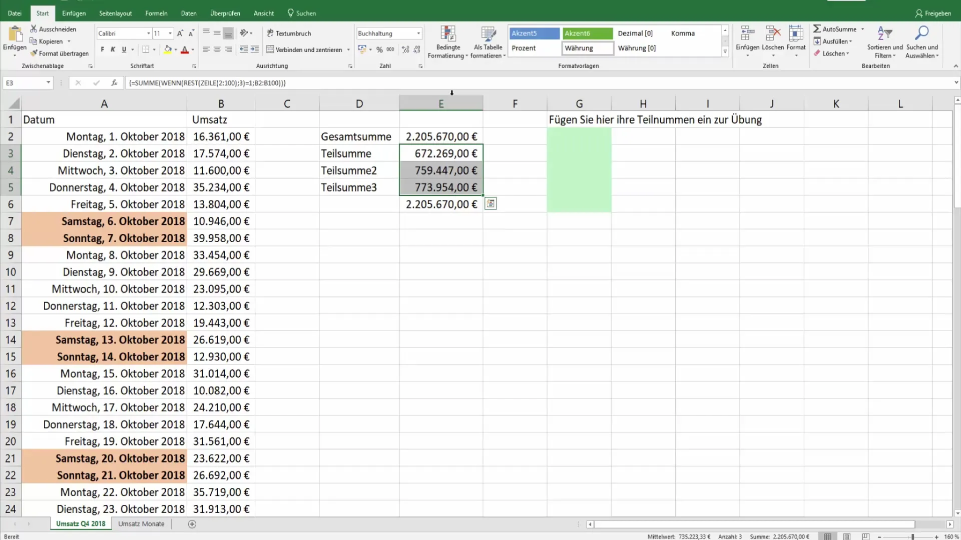The height and width of the screenshot is (540, 961).
Task: Click Verbinden und zentrieren
Action: 304,49
